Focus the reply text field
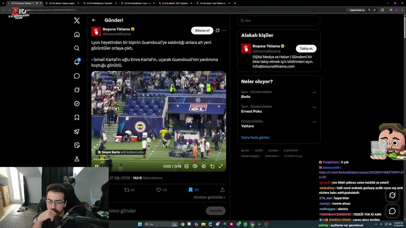Image resolution: width=406 pixels, height=228 pixels. (x=155, y=211)
